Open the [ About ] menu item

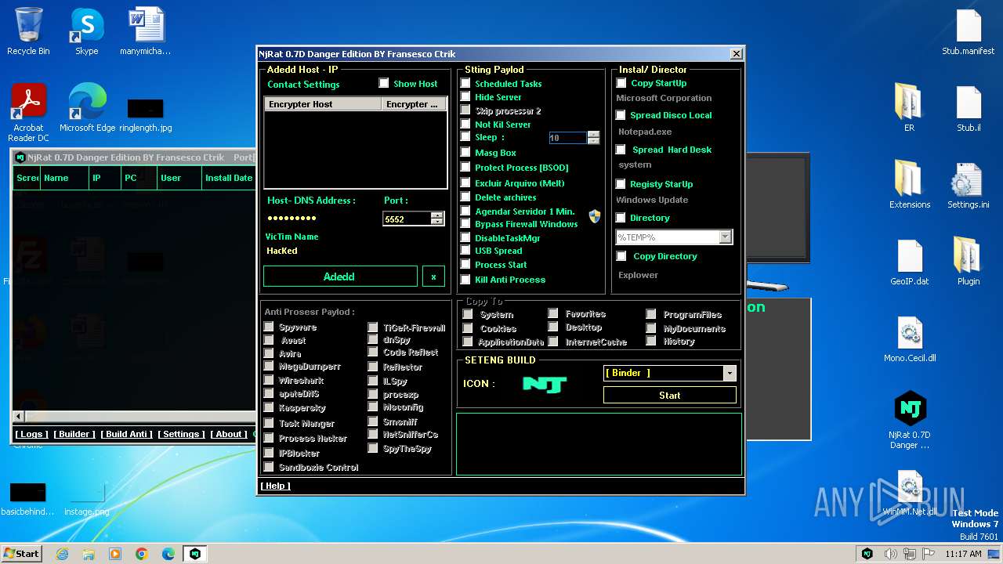pyautogui.click(x=230, y=434)
